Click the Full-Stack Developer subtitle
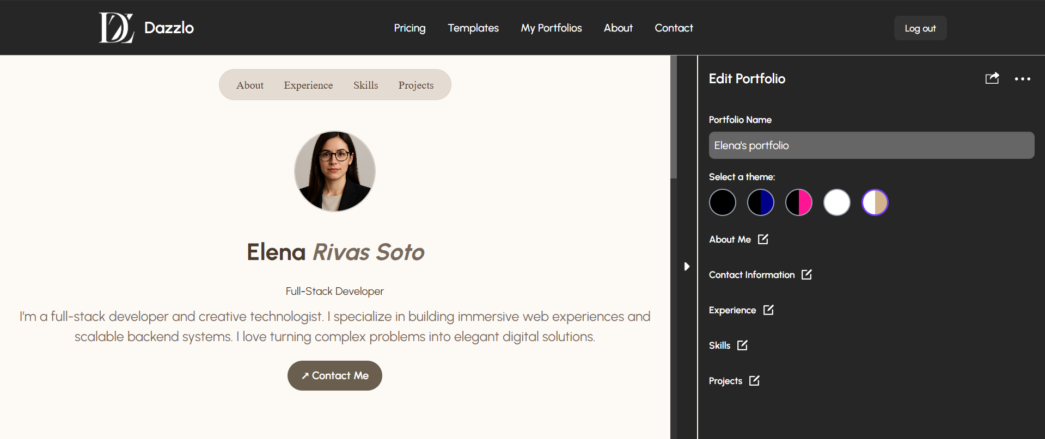Image resolution: width=1045 pixels, height=439 pixels. (335, 291)
